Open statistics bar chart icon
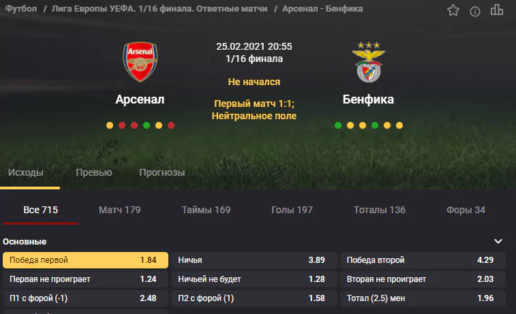The height and width of the screenshot is (314, 516). pyautogui.click(x=497, y=10)
